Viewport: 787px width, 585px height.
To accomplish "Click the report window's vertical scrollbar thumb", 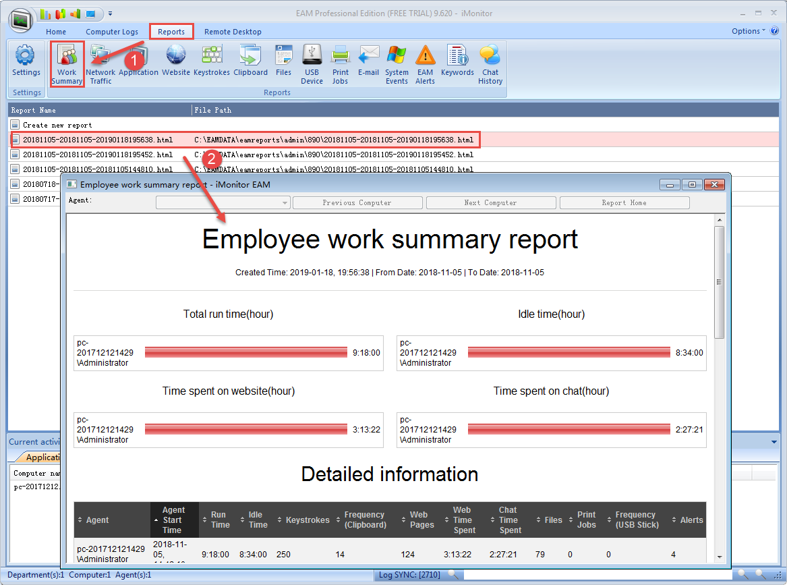I will (x=720, y=282).
